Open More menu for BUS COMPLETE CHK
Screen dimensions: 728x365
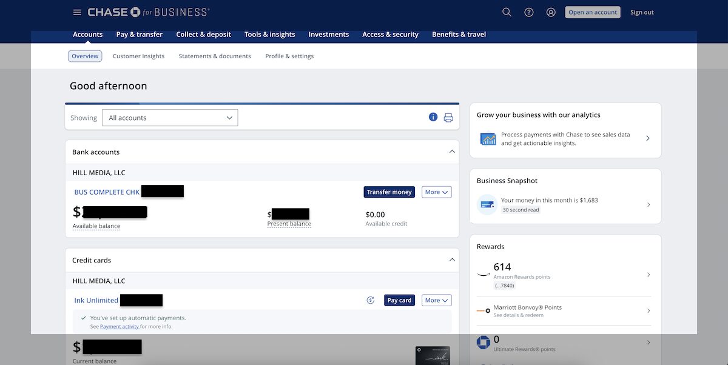[437, 192]
